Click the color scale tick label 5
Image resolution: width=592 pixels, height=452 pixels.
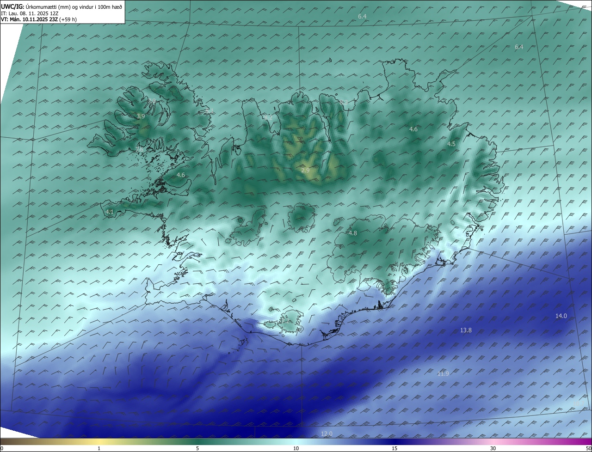click(x=197, y=448)
